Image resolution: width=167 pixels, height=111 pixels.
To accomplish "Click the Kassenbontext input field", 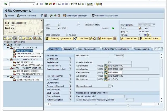I will 115,73.
